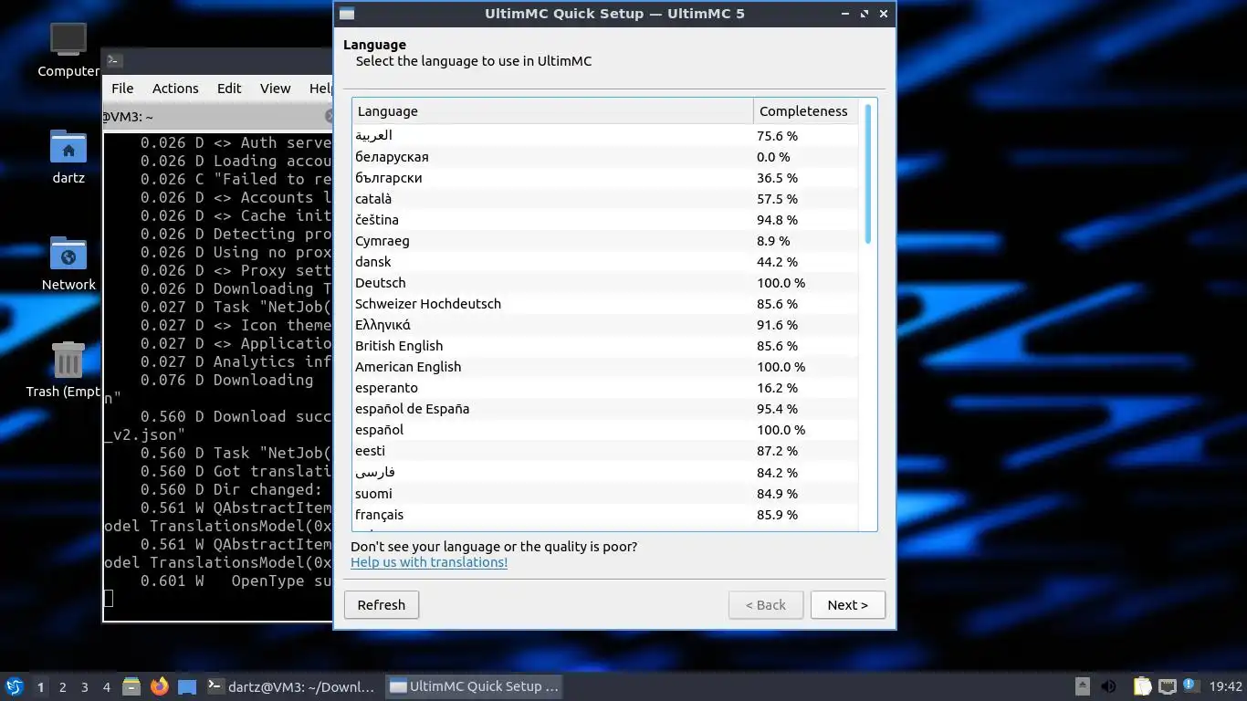Image resolution: width=1247 pixels, height=701 pixels.
Task: Open the Edit menu in terminal
Action: pos(229,89)
